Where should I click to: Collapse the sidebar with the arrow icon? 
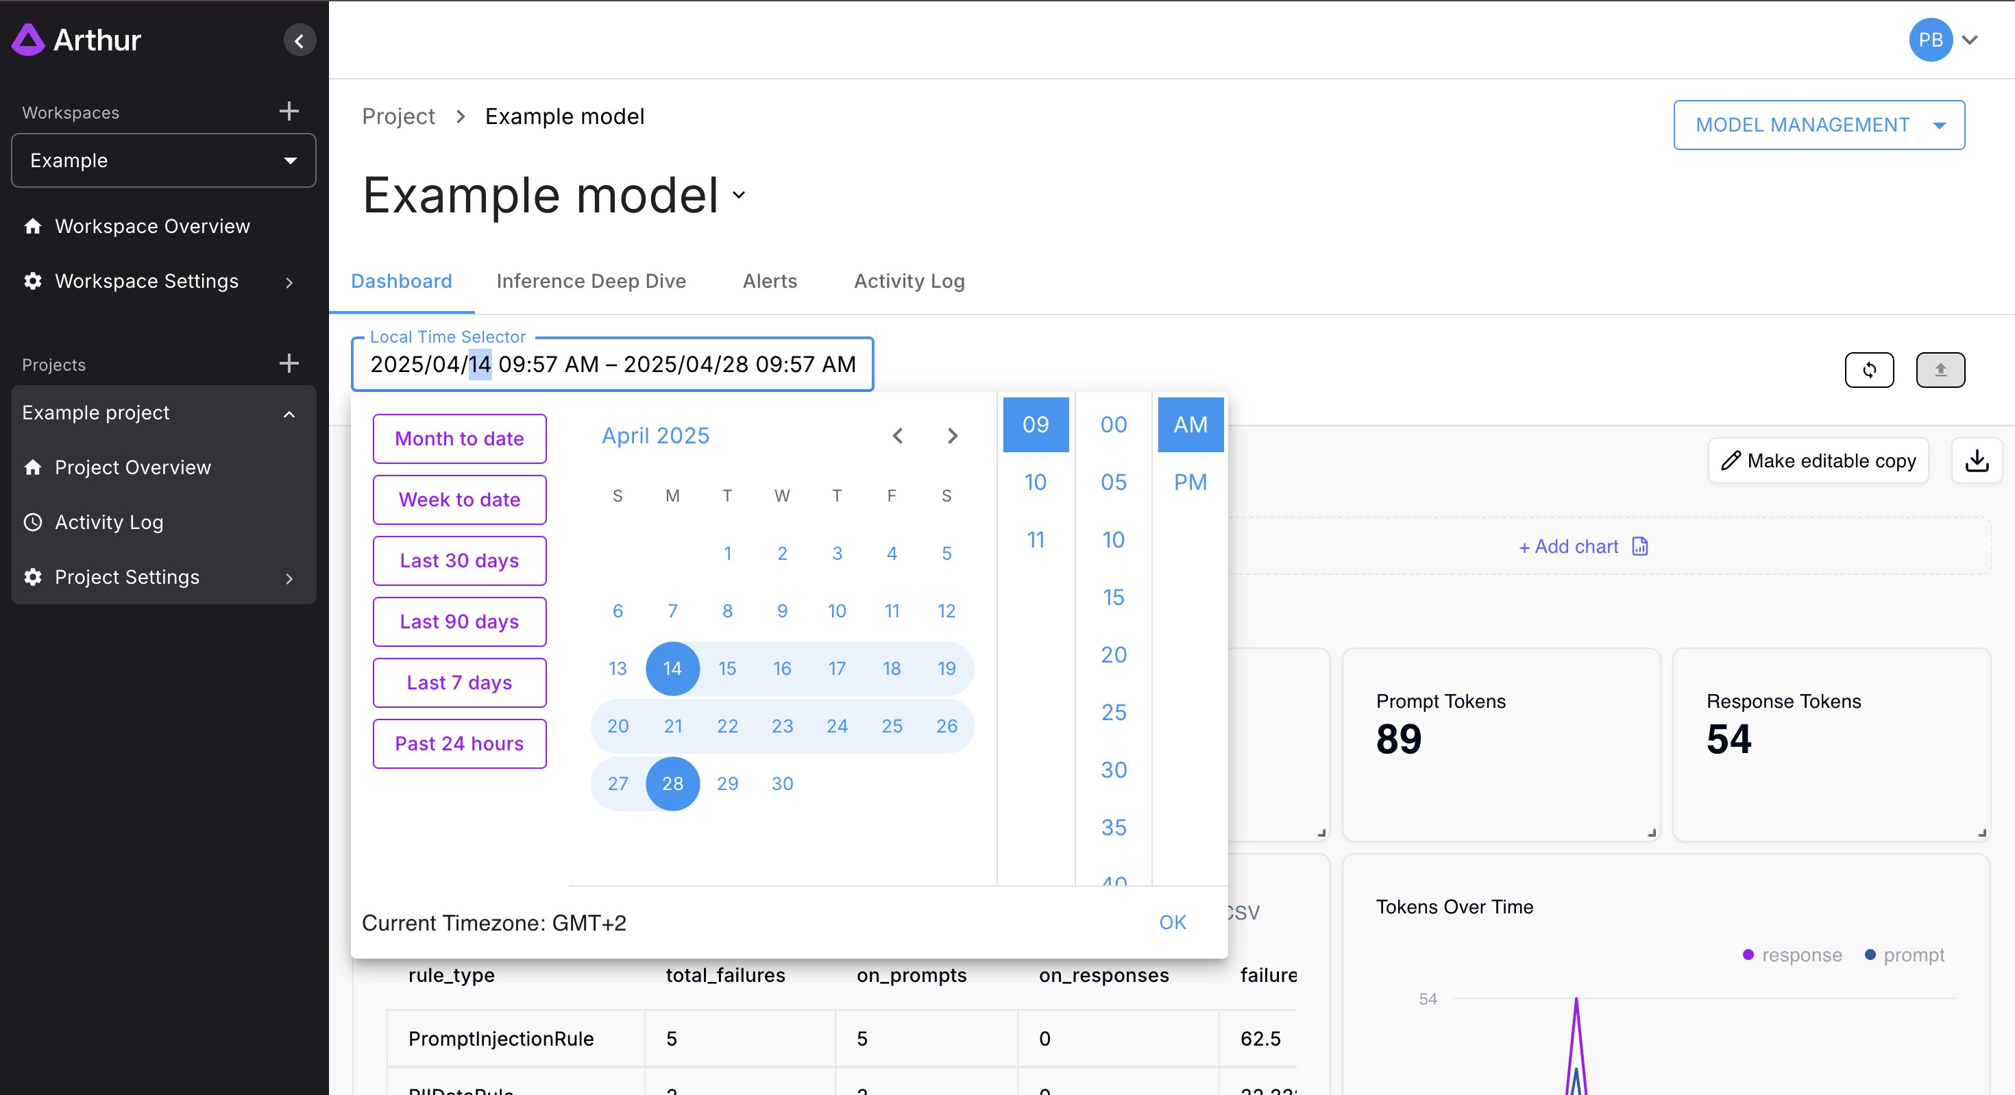tap(299, 40)
